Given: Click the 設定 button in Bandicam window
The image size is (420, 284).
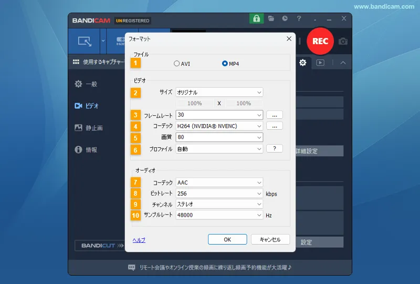Looking at the screenshot, I should 319,242.
